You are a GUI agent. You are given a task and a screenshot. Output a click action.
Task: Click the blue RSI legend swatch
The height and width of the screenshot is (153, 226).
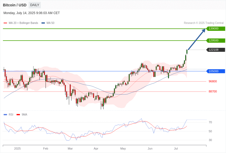[x=5, y=115]
